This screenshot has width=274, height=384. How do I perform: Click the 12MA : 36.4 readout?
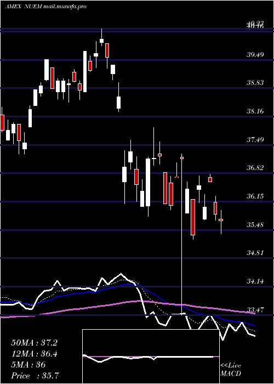click(34, 354)
